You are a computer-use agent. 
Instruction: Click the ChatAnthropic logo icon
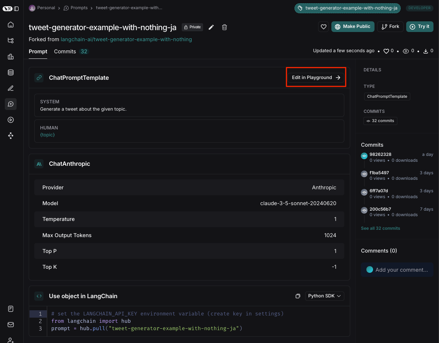coord(39,164)
